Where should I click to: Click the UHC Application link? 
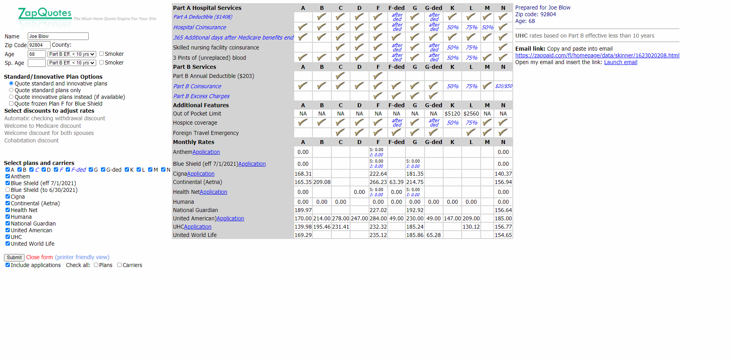198,227
